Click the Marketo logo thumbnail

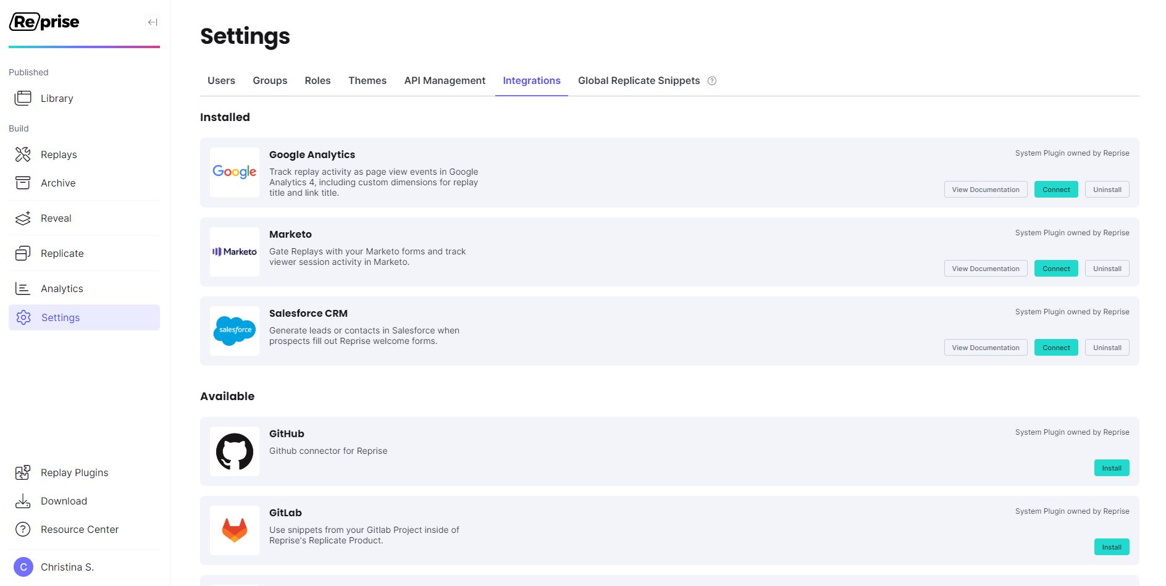(235, 252)
